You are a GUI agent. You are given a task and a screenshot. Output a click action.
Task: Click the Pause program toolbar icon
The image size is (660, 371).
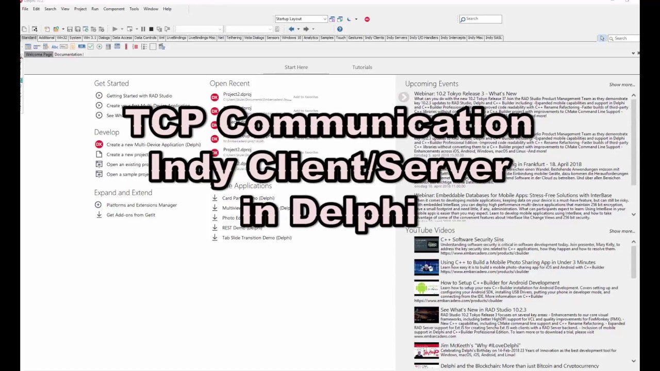[x=143, y=29]
